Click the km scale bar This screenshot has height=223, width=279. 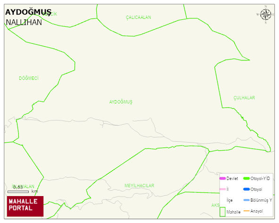(x=18, y=192)
